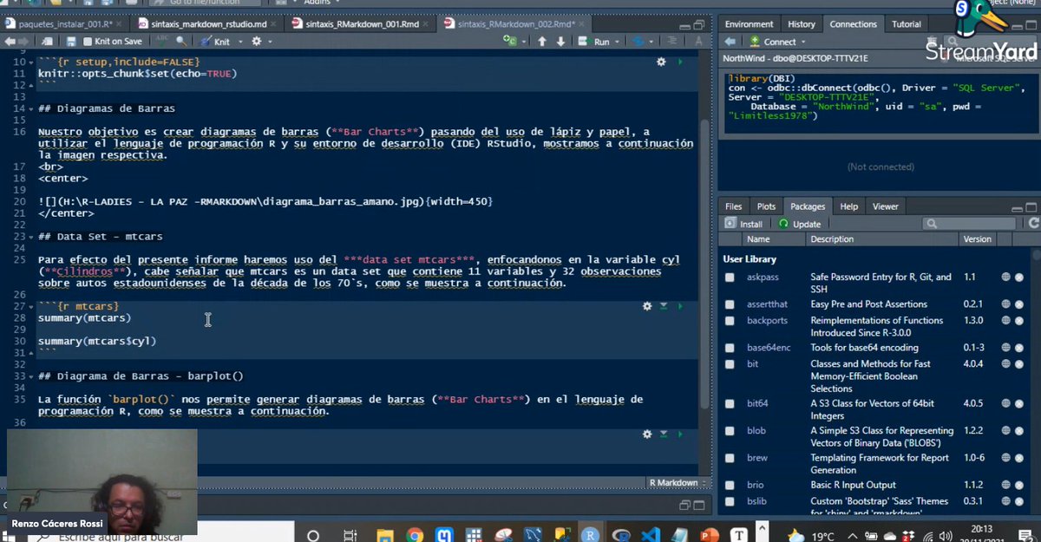
Task: Click the packages search field
Action: click(x=969, y=224)
